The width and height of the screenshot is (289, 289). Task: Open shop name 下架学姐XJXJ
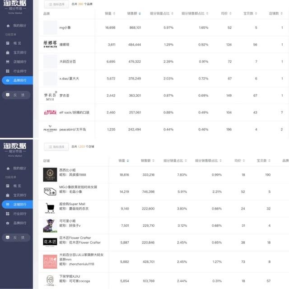pyautogui.click(x=70, y=276)
